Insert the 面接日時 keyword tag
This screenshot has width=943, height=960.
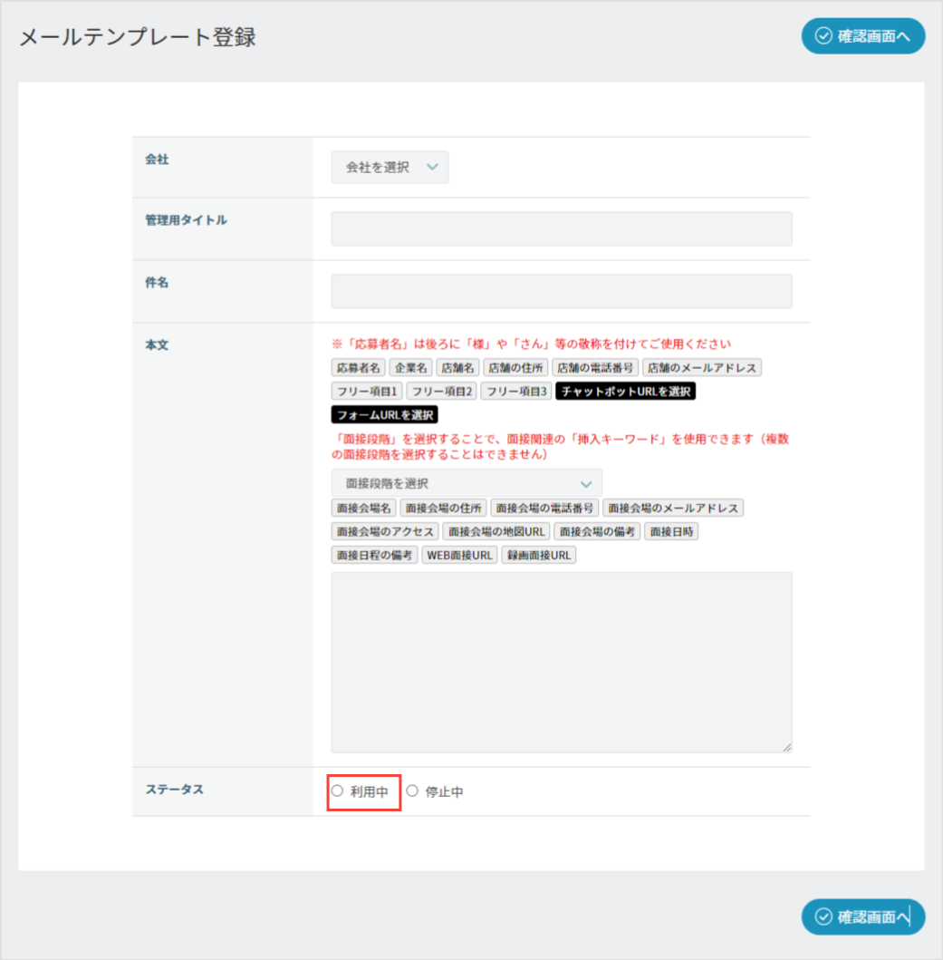[x=671, y=531]
